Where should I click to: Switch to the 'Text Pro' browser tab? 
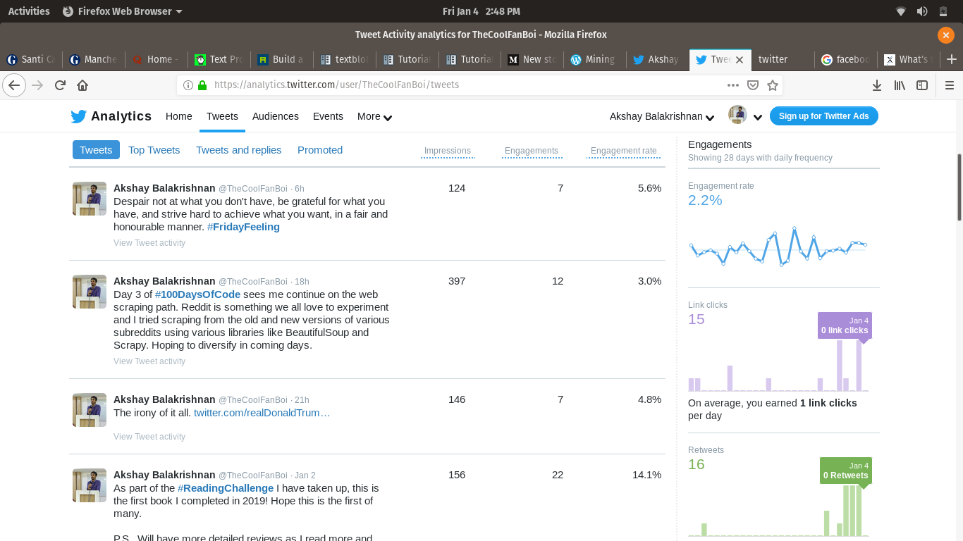click(219, 60)
